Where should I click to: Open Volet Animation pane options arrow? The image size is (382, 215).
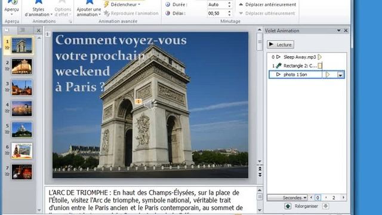338,30
